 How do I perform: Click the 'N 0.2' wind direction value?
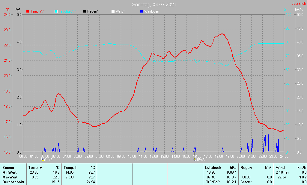303,177
